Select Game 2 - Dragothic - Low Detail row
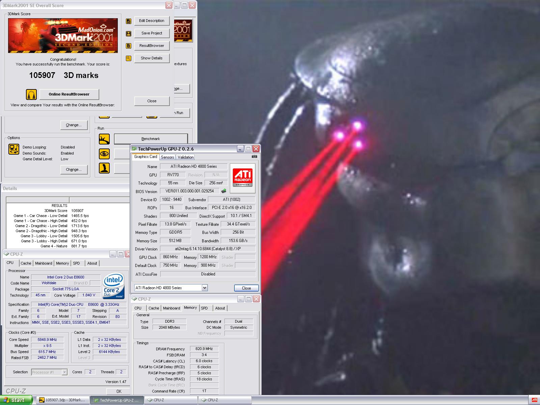The width and height of the screenshot is (540, 405). [x=52, y=226]
